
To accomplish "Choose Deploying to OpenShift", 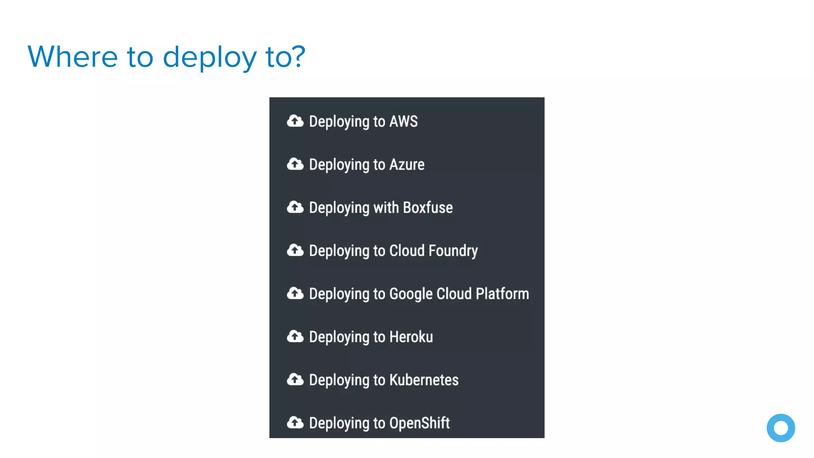I will [379, 423].
